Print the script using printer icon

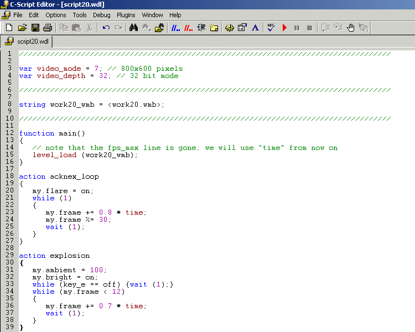pos(48,28)
